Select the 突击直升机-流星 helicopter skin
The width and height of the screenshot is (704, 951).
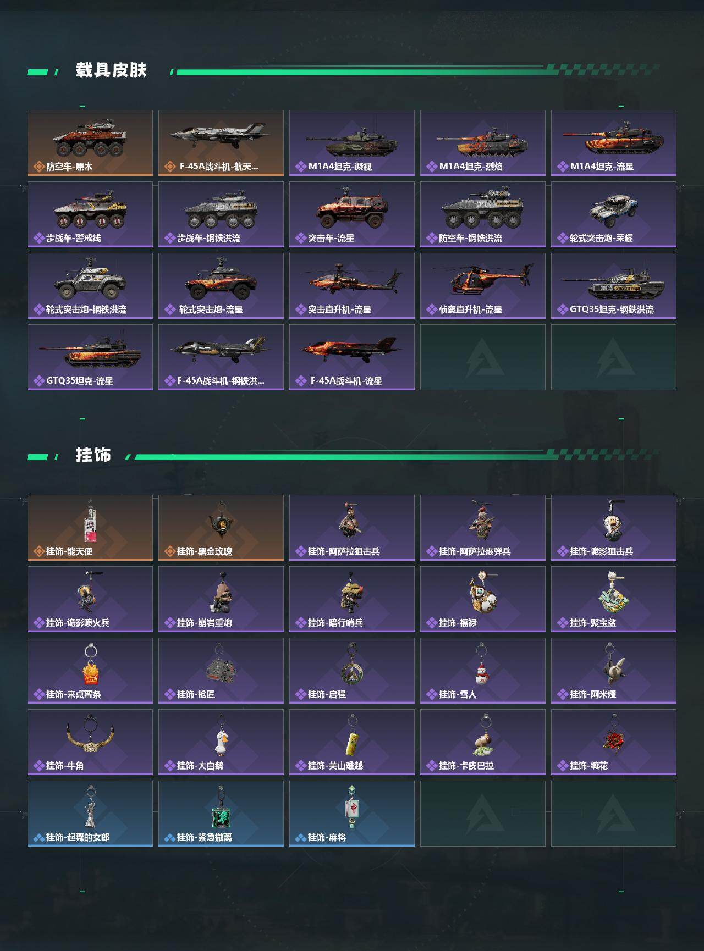tap(352, 286)
